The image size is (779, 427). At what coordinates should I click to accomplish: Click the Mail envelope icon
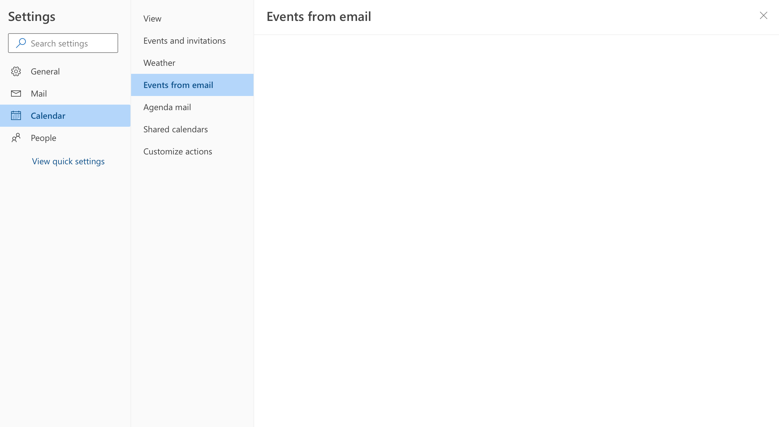16,94
